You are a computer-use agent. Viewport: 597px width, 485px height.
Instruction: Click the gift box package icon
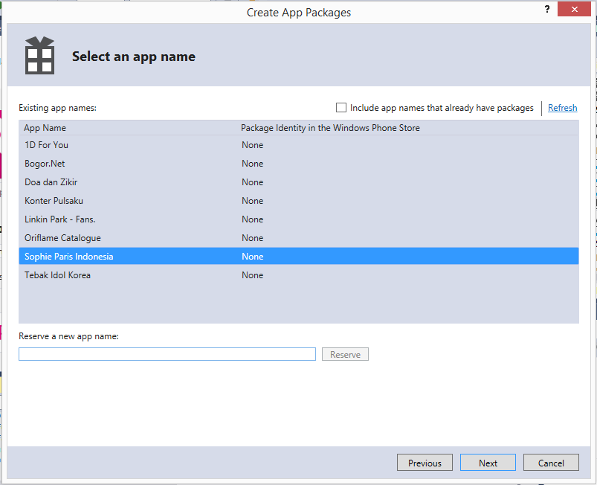(x=40, y=56)
